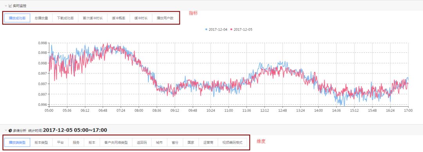Open the 播放用户数 tab
423x152 pixels.
coord(165,18)
